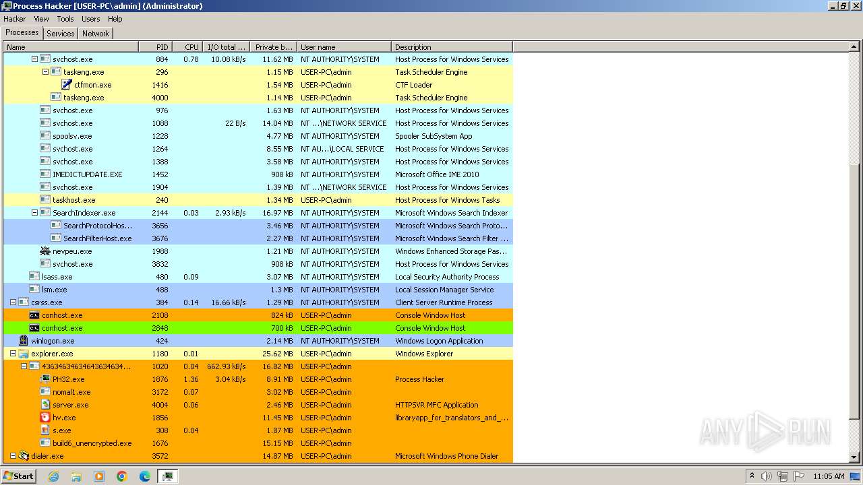
Task: Click the nomal1.exe process icon
Action: [x=45, y=392]
